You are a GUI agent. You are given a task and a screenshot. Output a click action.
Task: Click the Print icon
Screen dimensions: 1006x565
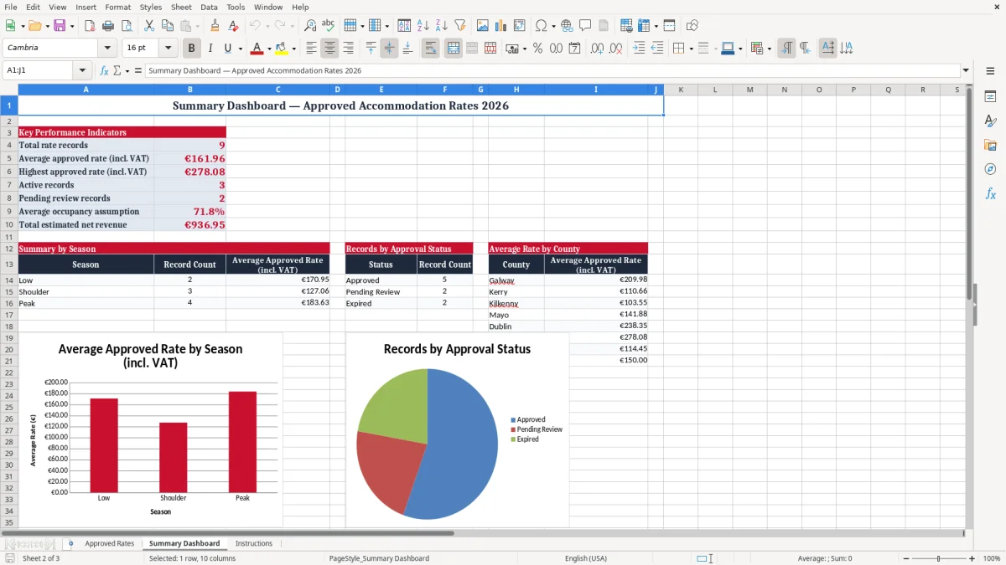coord(106,26)
